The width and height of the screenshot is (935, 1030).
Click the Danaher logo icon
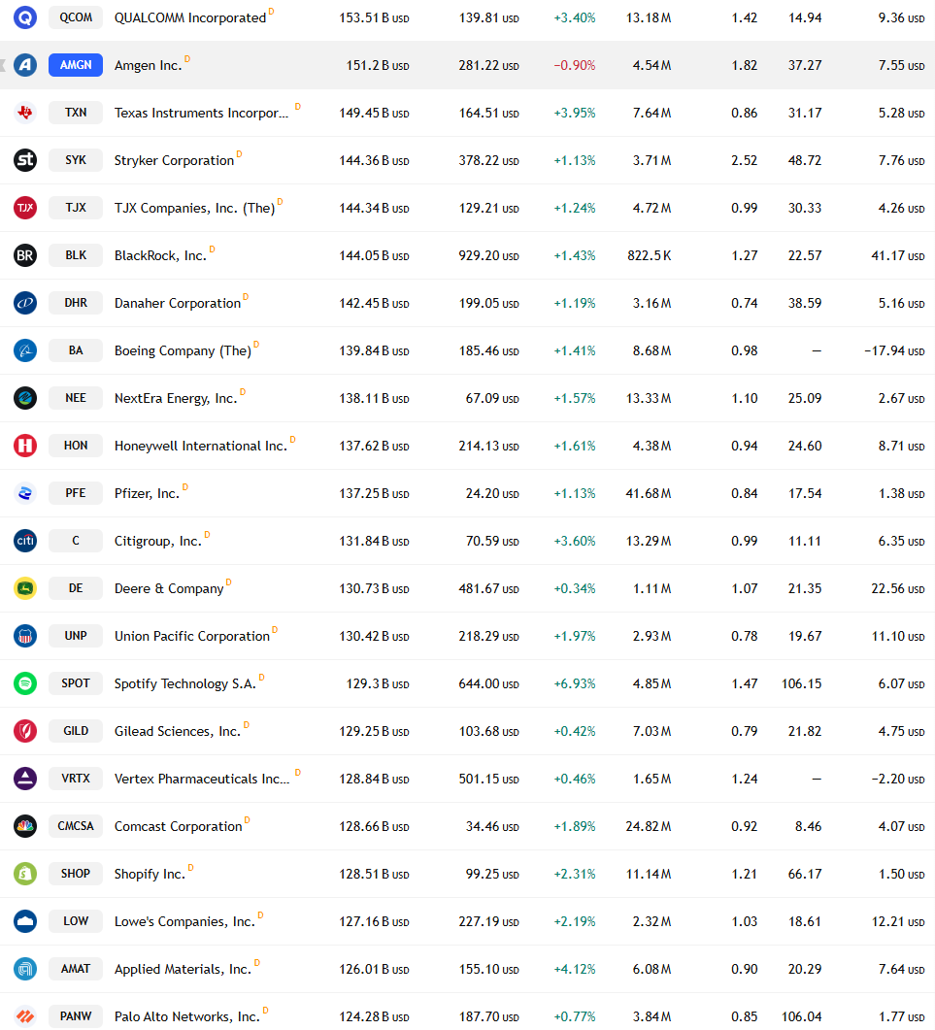tap(25, 303)
